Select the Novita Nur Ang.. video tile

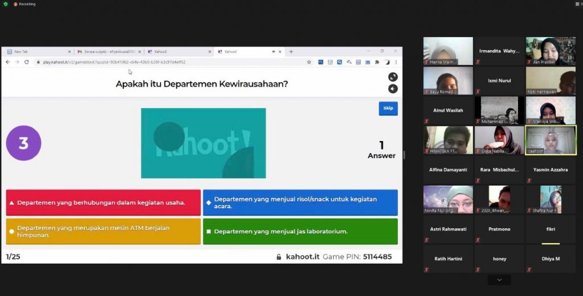pos(448,200)
